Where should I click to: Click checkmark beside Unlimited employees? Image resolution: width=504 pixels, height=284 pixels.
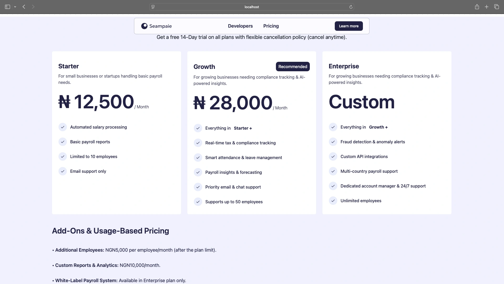333,201
